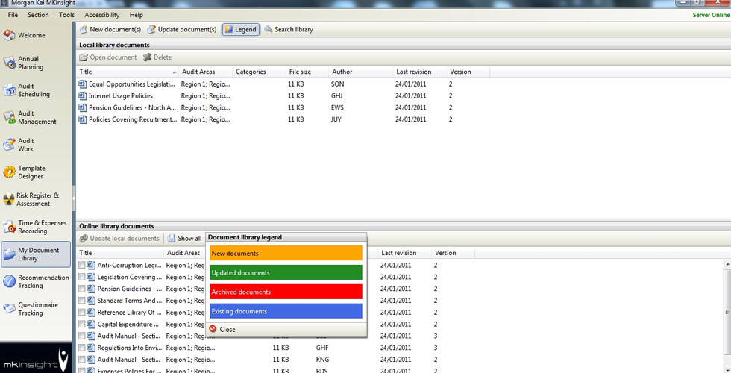Click the Delete icon in the local library
The width and height of the screenshot is (731, 373).
(x=148, y=57)
